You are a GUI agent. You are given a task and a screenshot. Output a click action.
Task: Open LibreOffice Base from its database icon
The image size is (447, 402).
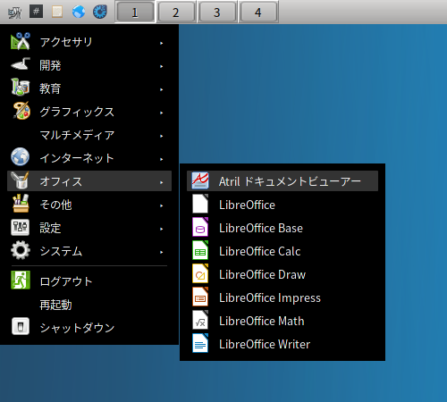tap(200, 228)
